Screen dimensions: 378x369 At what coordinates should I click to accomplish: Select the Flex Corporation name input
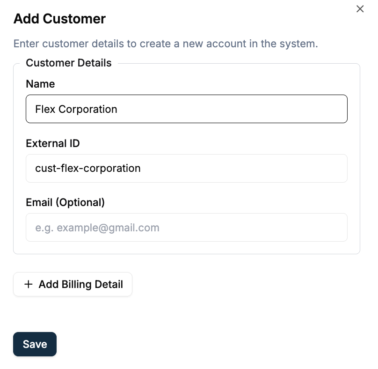point(187,109)
